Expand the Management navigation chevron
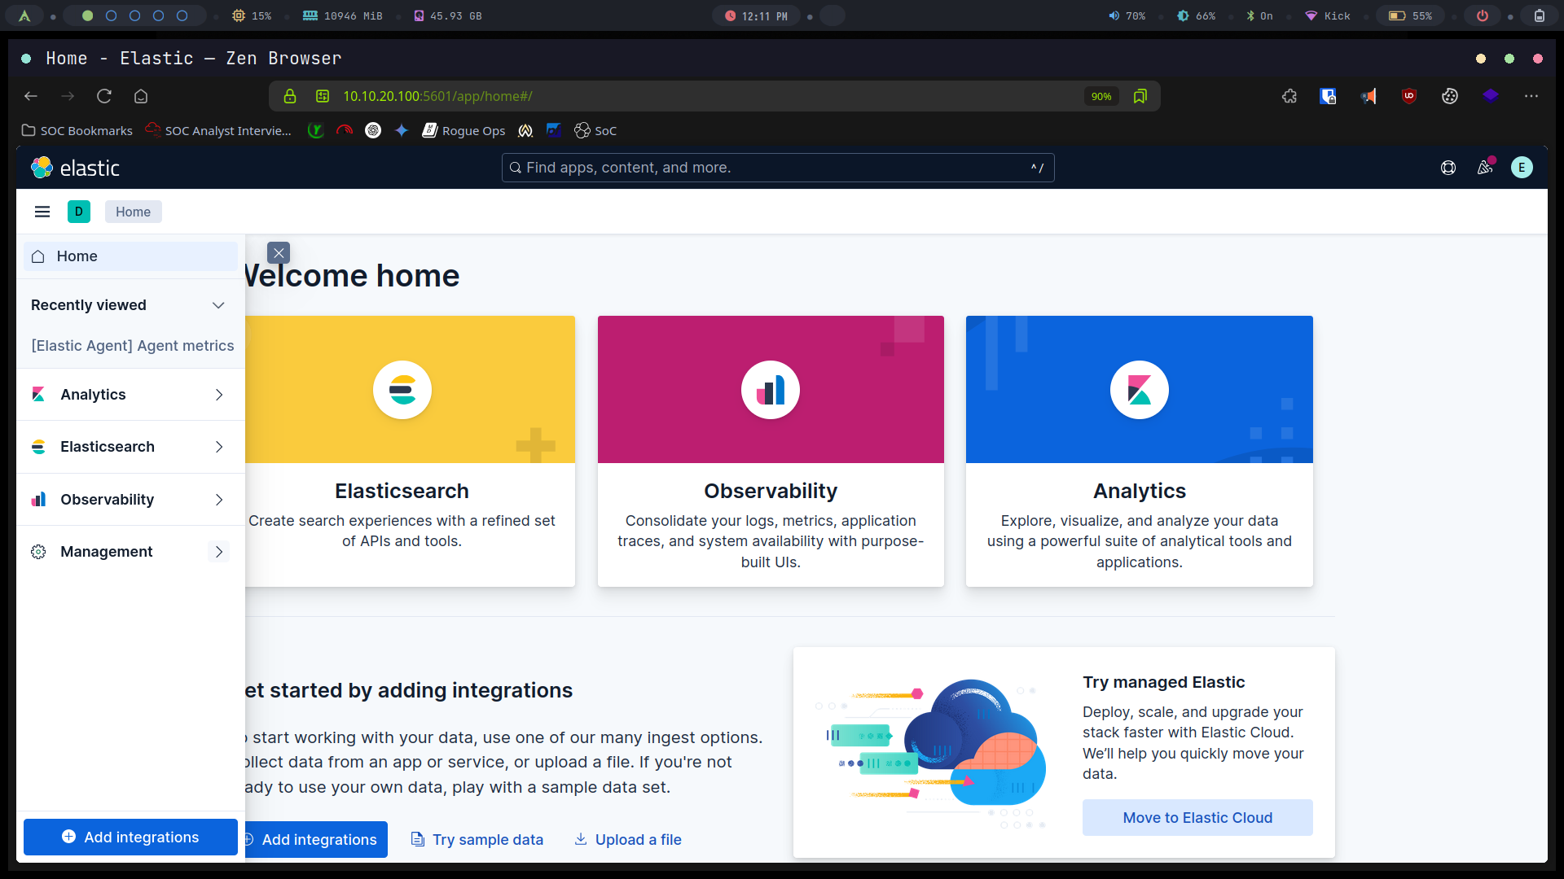The height and width of the screenshot is (879, 1564). point(219,552)
